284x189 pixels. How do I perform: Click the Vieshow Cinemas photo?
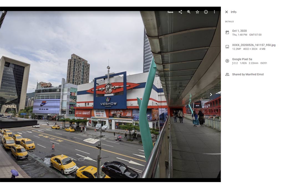[110, 94]
